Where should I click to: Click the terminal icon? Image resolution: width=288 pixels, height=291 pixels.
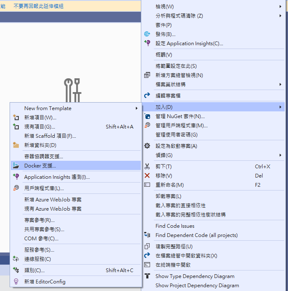[147, 265]
